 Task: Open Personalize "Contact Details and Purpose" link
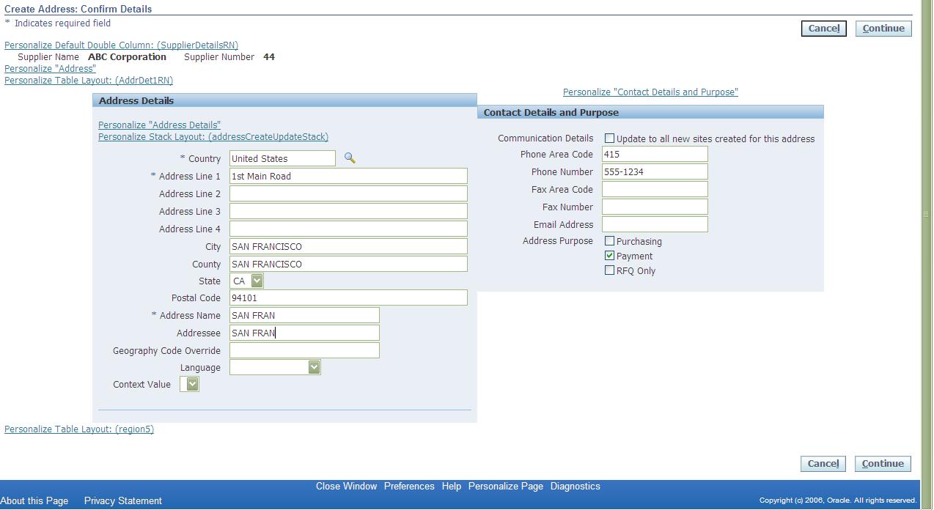coord(650,92)
